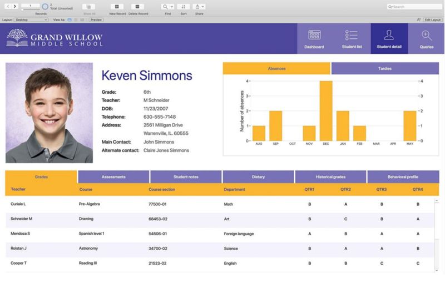Create a New Record from the toolbar
Viewport: 445px width, 283px height.
117,7
